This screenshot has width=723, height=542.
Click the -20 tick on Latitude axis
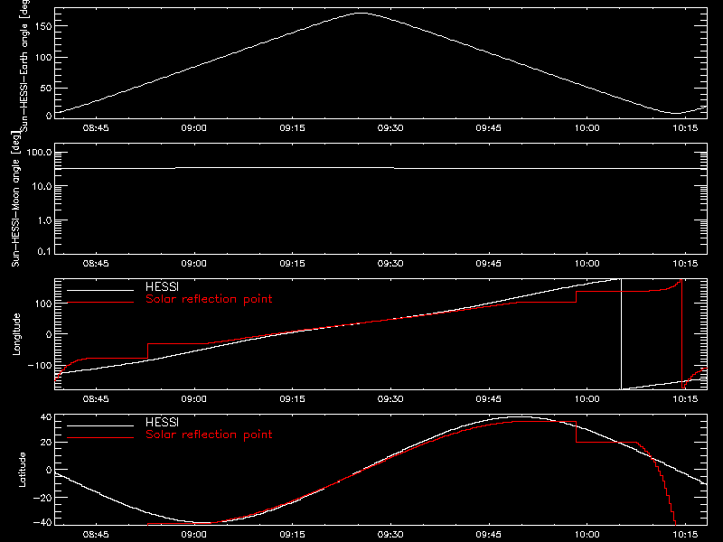[42, 498]
